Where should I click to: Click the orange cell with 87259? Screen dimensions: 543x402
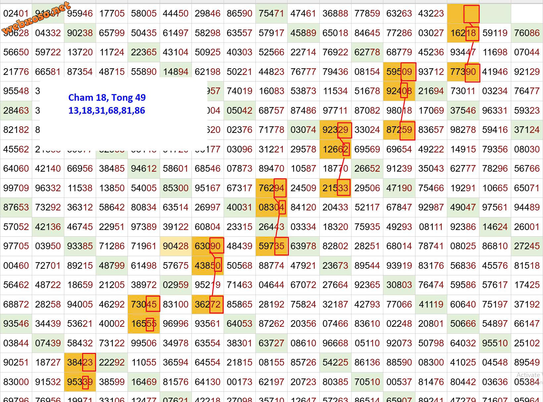[x=399, y=130]
